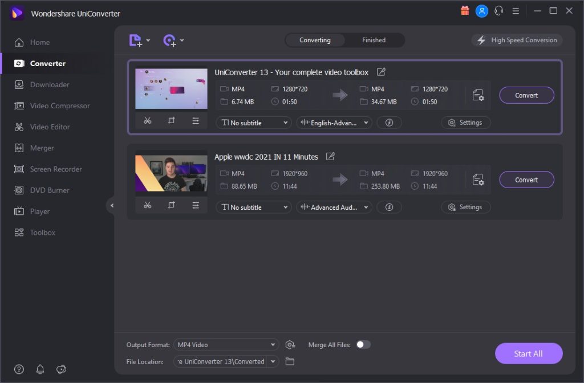Open the Output Format MP4 Video dropdown

(x=225, y=344)
